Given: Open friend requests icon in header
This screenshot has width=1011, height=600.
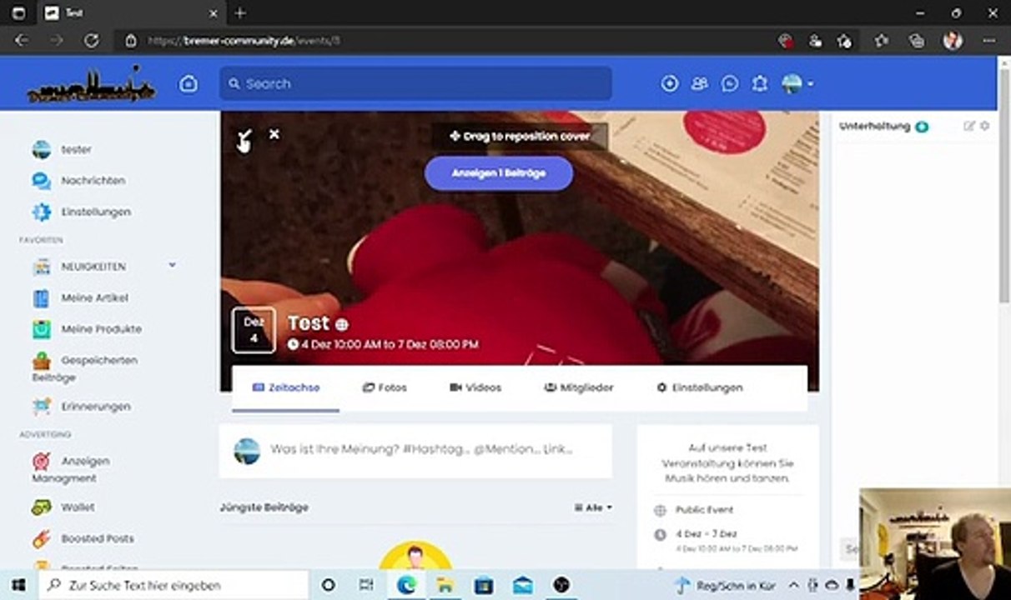Looking at the screenshot, I should [699, 83].
